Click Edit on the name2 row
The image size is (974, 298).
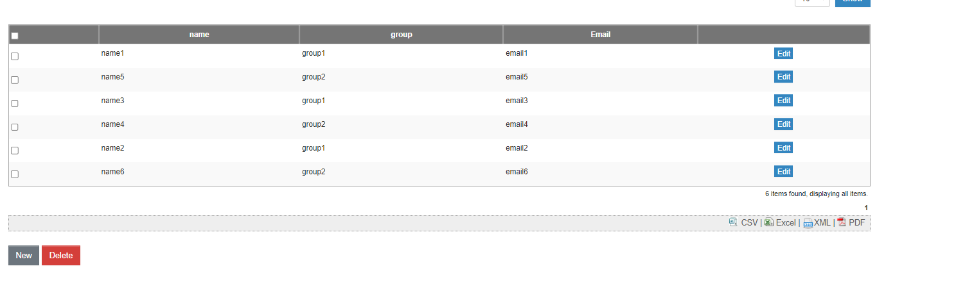(783, 148)
